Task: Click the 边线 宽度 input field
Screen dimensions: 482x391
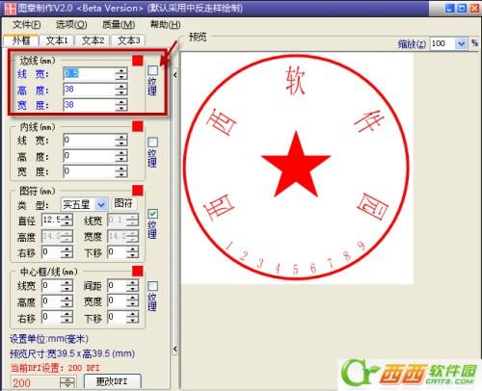Action: [89, 105]
